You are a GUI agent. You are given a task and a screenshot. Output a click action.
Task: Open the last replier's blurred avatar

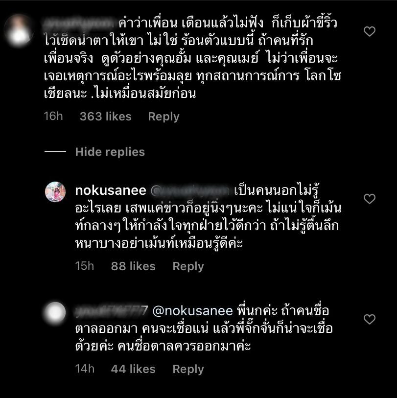point(54,313)
